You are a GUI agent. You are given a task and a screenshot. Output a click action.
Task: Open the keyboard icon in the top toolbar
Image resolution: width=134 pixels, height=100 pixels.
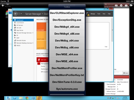click(116, 6)
